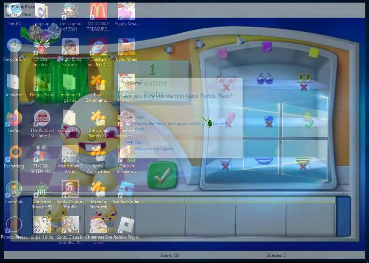
Task: Launch THE EVIL GREEN ME shortcut
Action: pos(42,159)
